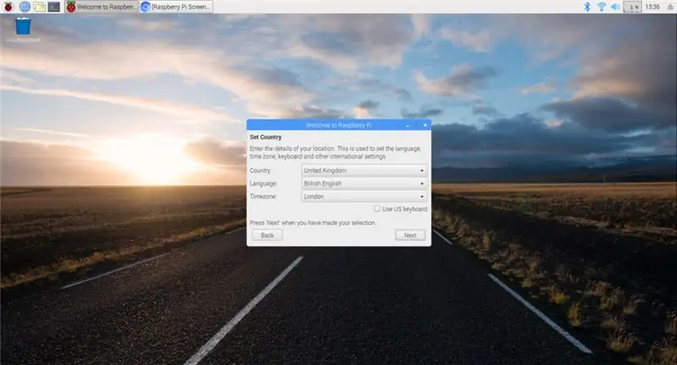Switch to Raspberry Pi Screen taskbar item
Viewport: 677px width, 365px height.
(x=176, y=7)
